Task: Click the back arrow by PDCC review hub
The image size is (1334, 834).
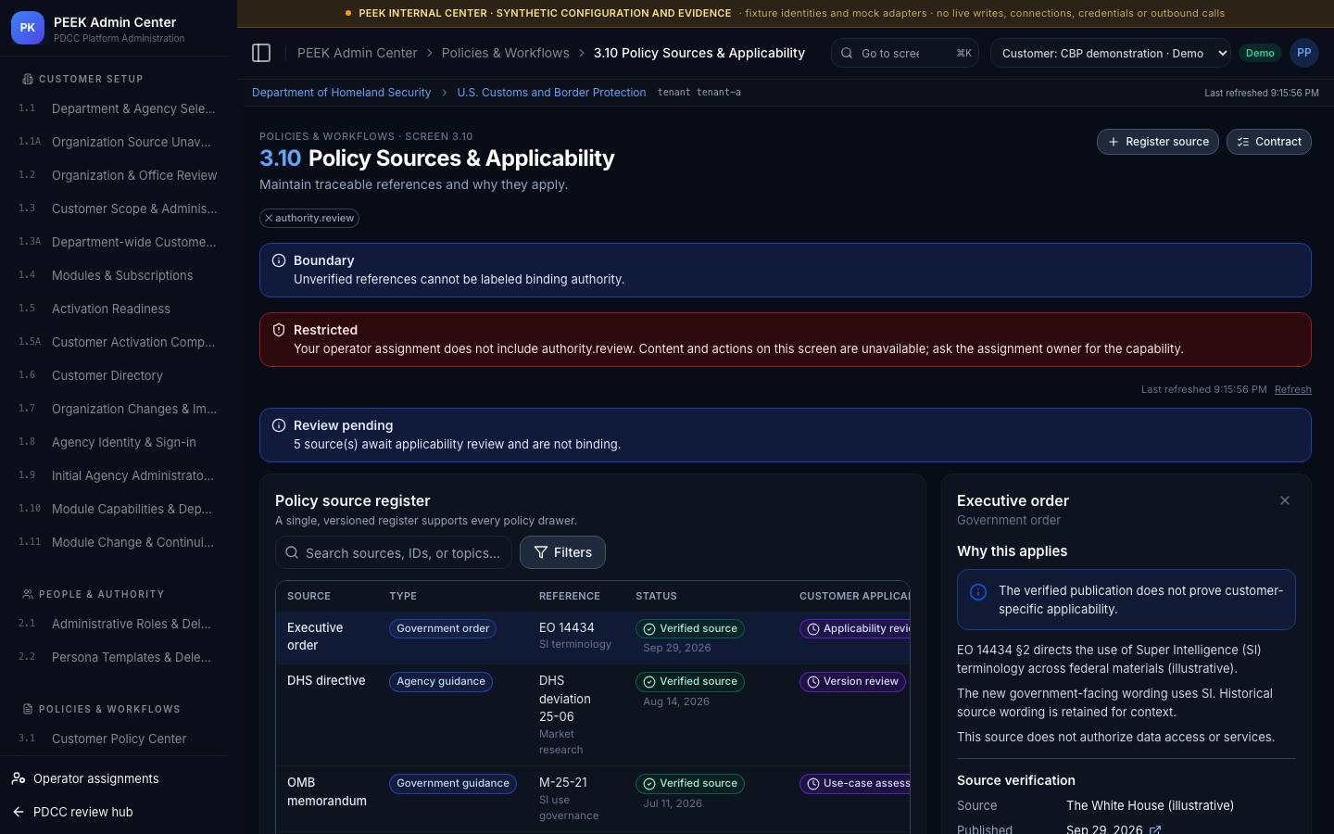Action: (x=19, y=812)
